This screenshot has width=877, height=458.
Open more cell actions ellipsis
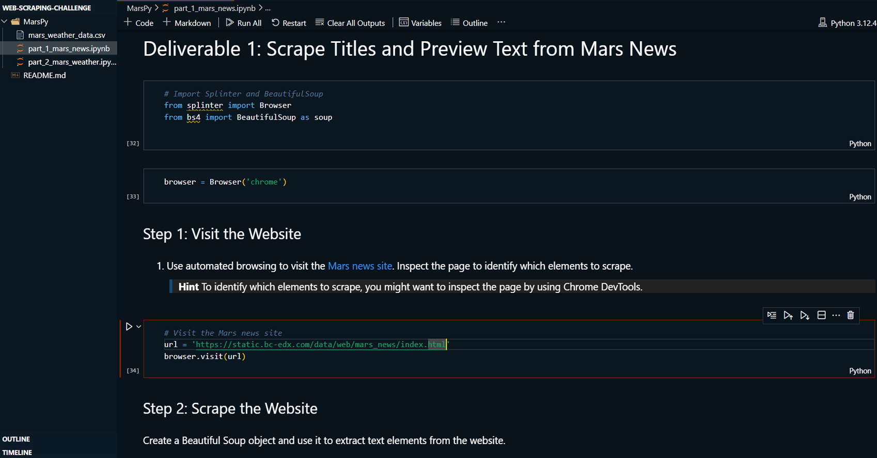836,315
